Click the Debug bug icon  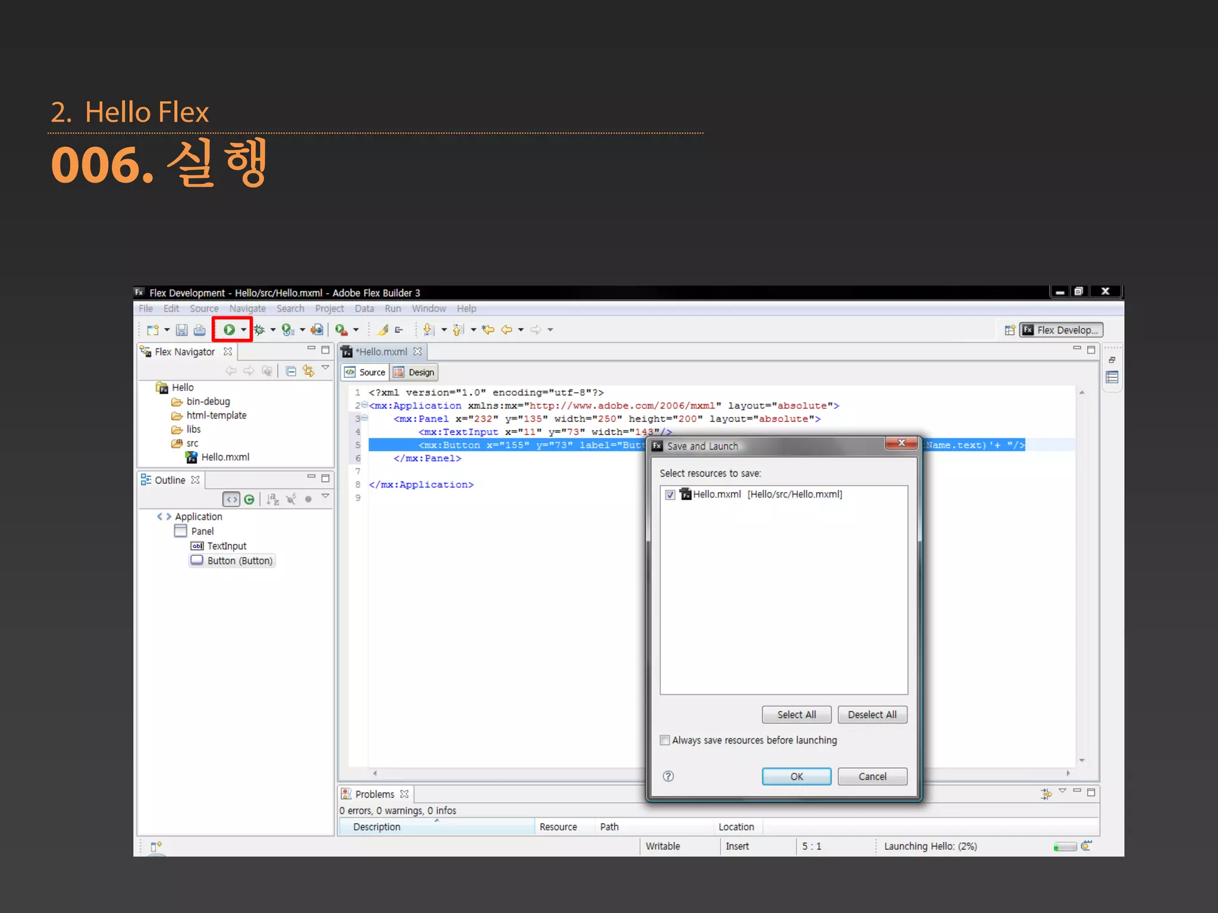pyautogui.click(x=259, y=330)
